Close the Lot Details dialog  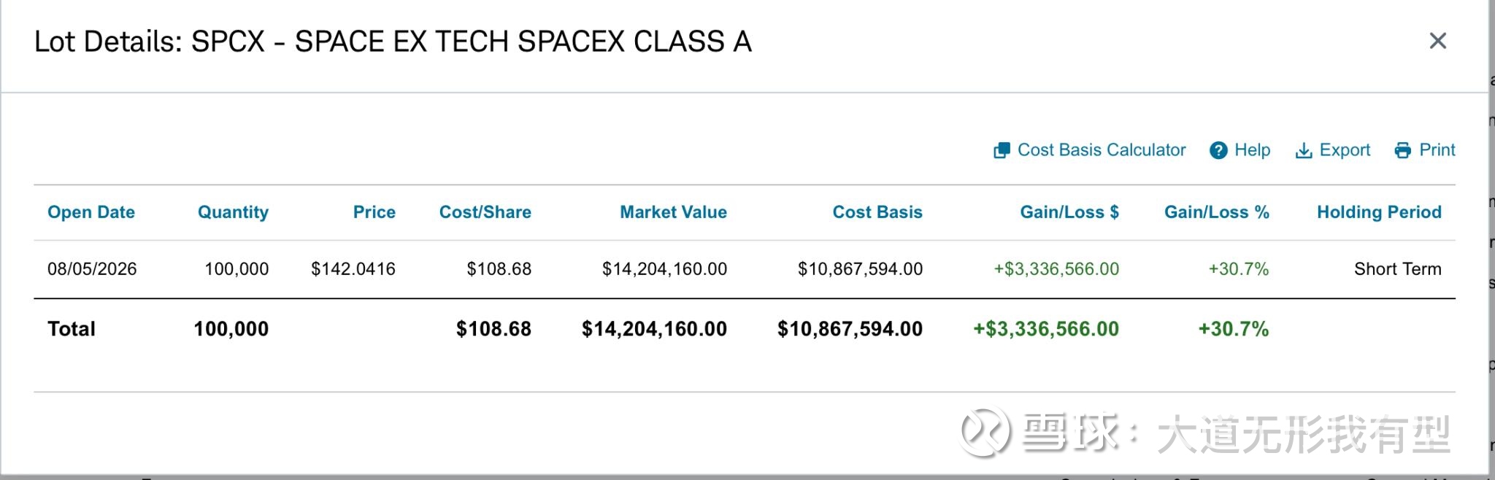click(1437, 41)
